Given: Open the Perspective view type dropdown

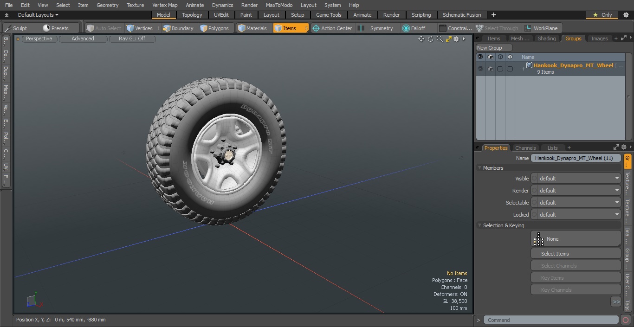Looking at the screenshot, I should pyautogui.click(x=39, y=39).
